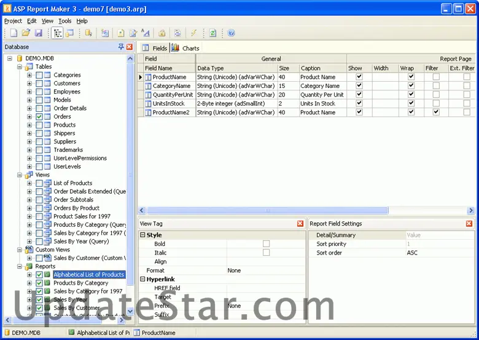Collapse the Custom Views node

coord(20,250)
